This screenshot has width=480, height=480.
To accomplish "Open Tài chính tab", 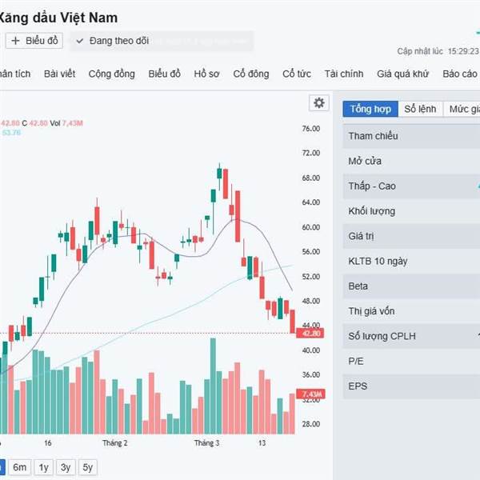I will click(344, 74).
